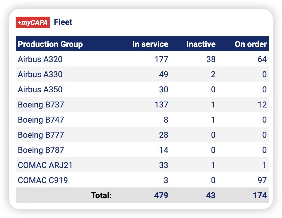Screen dimensions: 282x218
Task: Click the In service column header
Action: (150, 44)
